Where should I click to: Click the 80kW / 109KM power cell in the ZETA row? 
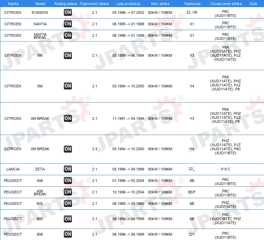pyautogui.click(x=160, y=169)
